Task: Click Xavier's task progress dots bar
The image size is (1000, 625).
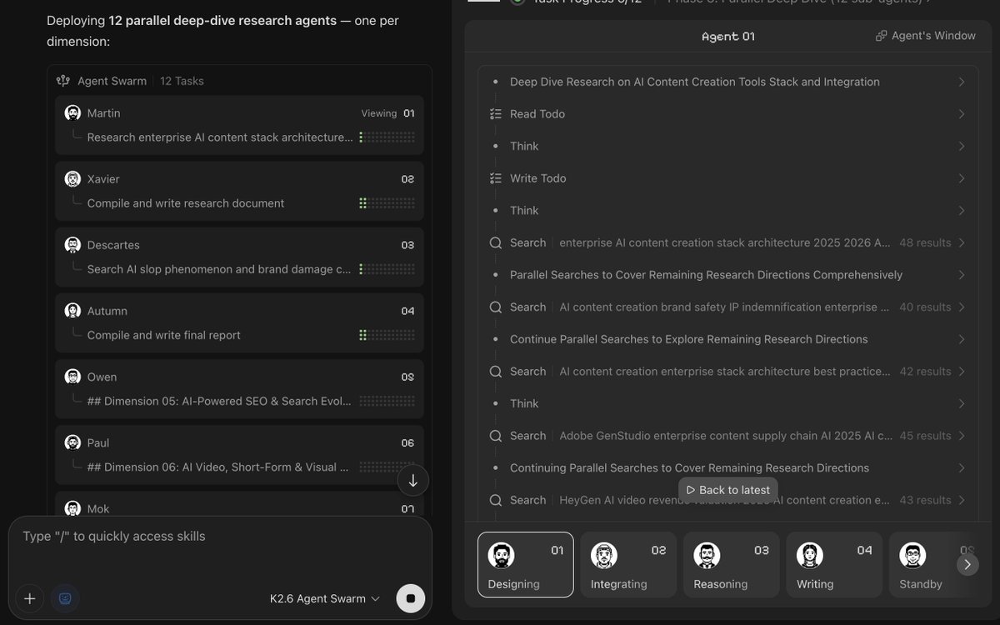Action: pyautogui.click(x=387, y=203)
